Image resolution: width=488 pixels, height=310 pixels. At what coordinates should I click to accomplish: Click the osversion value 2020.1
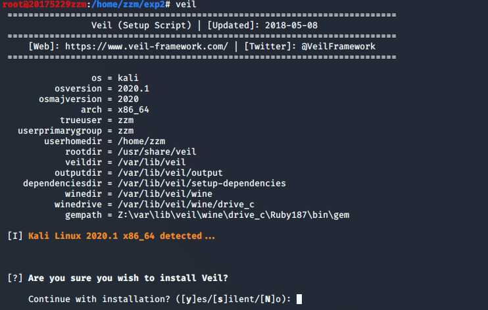tap(134, 89)
